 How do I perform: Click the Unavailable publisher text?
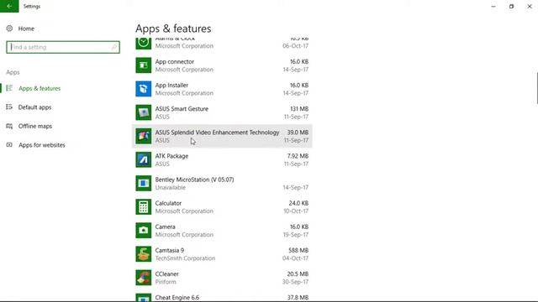click(170, 188)
